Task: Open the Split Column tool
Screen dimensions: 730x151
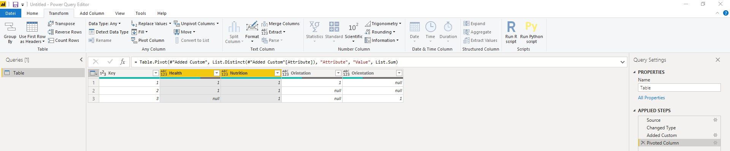Action: coord(234,32)
